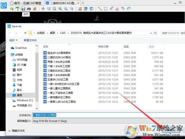This screenshot has height=139, width=185.
Task: Click the palm tree toolbar icon
Action: (18, 9)
